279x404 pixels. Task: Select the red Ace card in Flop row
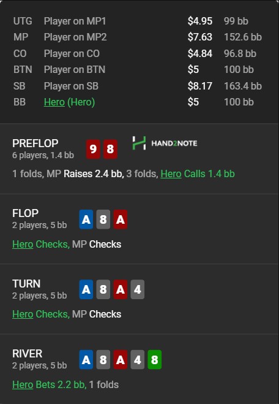tap(121, 219)
